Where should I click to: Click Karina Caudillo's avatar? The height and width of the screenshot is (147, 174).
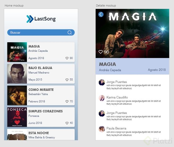tap(102, 98)
